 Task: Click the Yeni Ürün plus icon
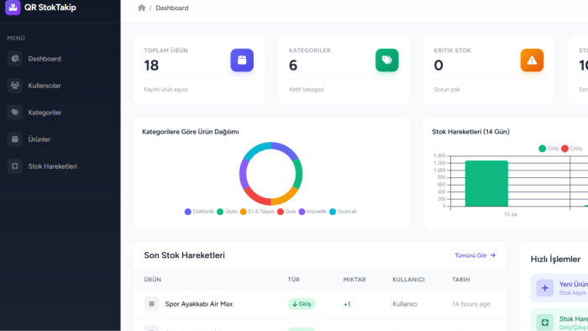tap(545, 288)
